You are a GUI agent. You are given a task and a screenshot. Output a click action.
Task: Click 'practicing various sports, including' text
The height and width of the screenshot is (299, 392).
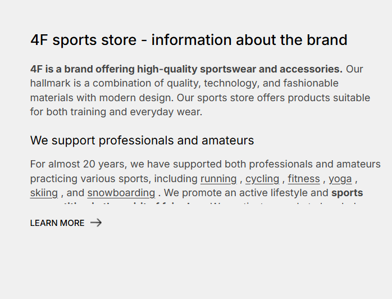point(114,179)
